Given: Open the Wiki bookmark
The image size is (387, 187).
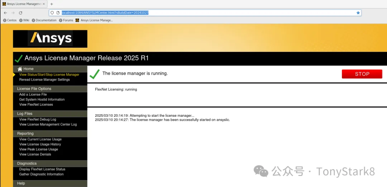Looking at the screenshot, I should (x=24, y=20).
